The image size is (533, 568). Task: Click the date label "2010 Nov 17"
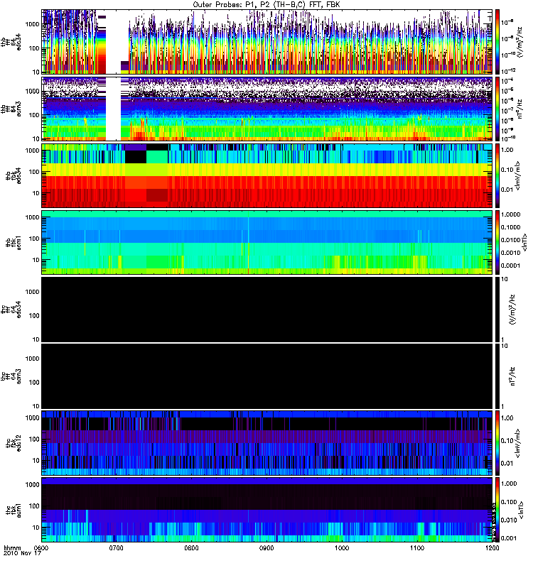coord(22,553)
